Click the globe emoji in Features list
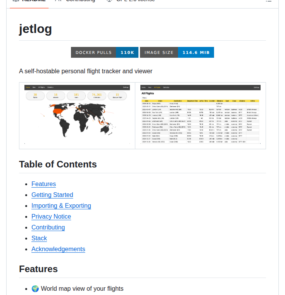Image resolution: width=285 pixels, height=295 pixels. coord(35,288)
